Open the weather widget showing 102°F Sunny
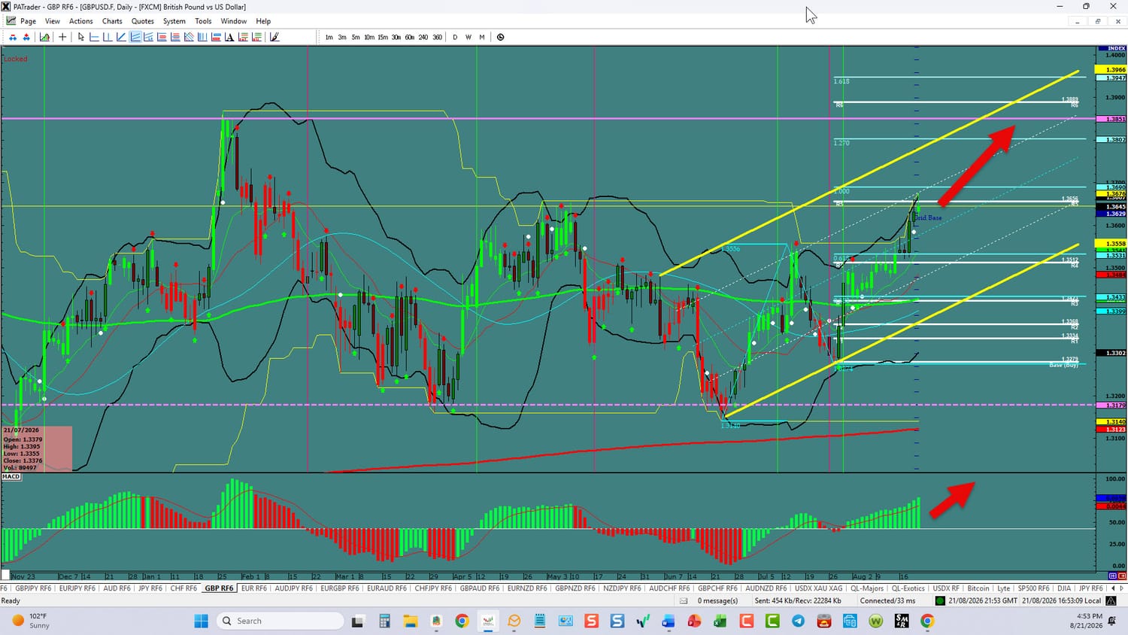Image resolution: width=1128 pixels, height=635 pixels. (x=32, y=621)
